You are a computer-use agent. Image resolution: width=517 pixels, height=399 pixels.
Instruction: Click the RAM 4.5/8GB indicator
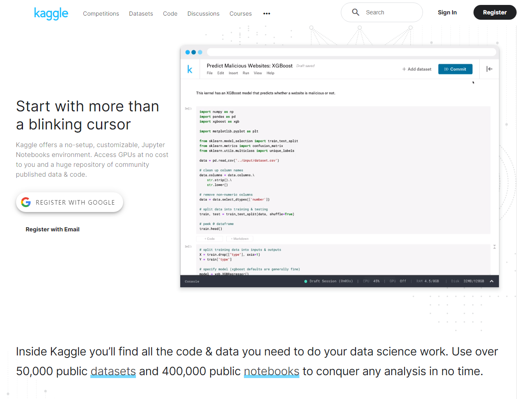tap(427, 281)
